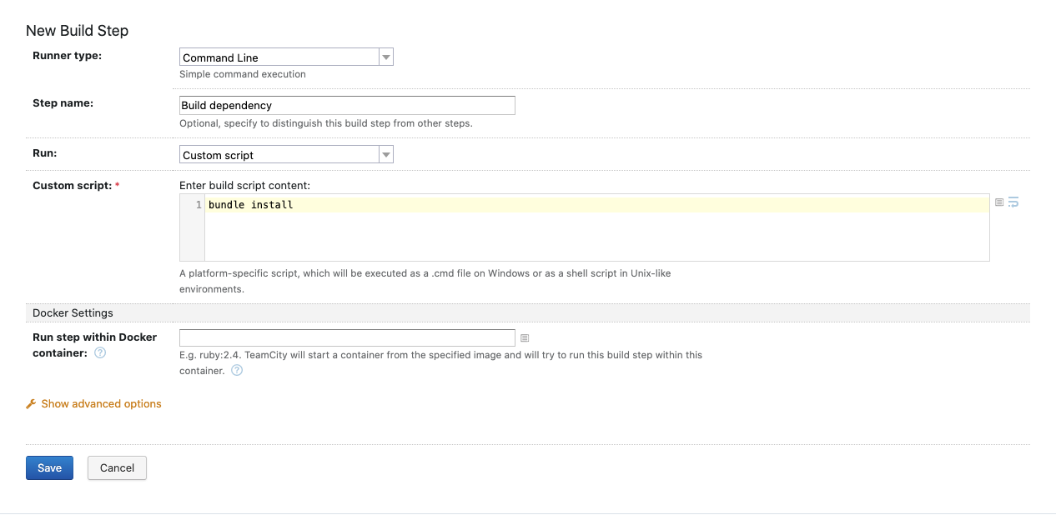Expand the Runner type dropdown arrow

tap(385, 57)
